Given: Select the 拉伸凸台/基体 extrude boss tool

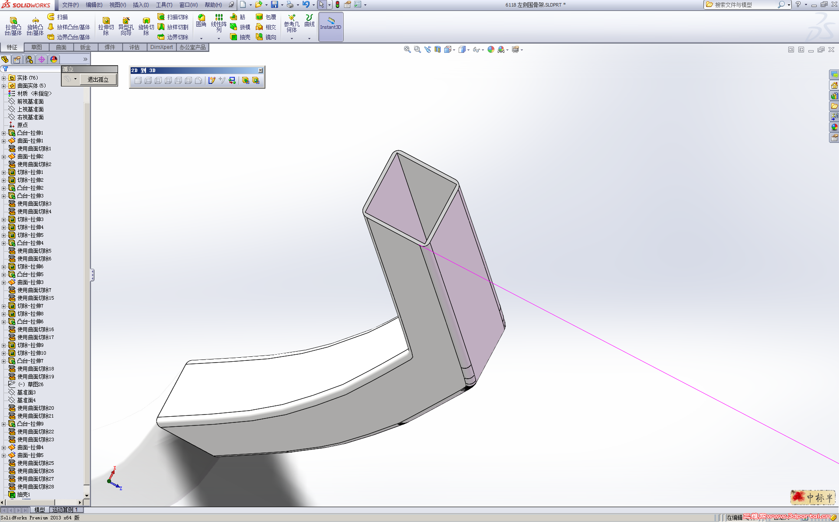Looking at the screenshot, I should (x=13, y=26).
